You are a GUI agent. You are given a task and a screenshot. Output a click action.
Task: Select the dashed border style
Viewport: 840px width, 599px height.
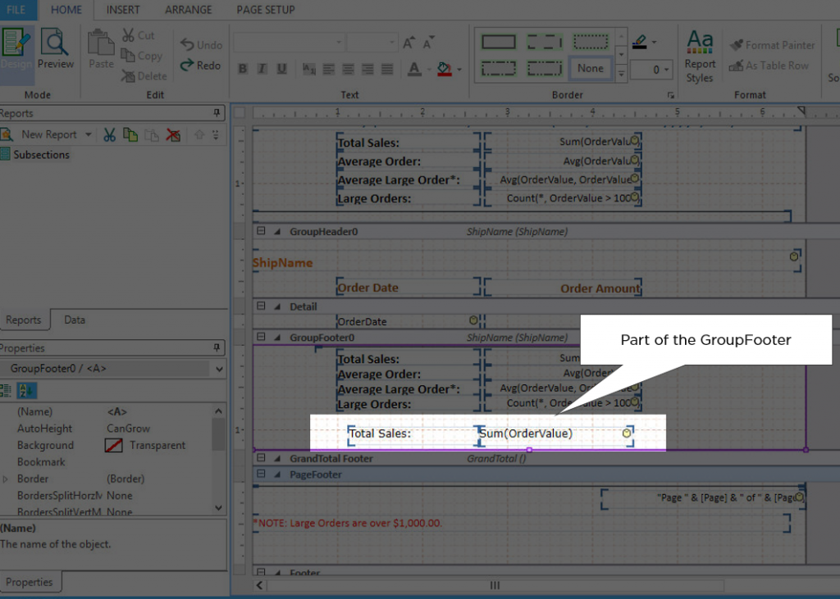click(x=545, y=42)
